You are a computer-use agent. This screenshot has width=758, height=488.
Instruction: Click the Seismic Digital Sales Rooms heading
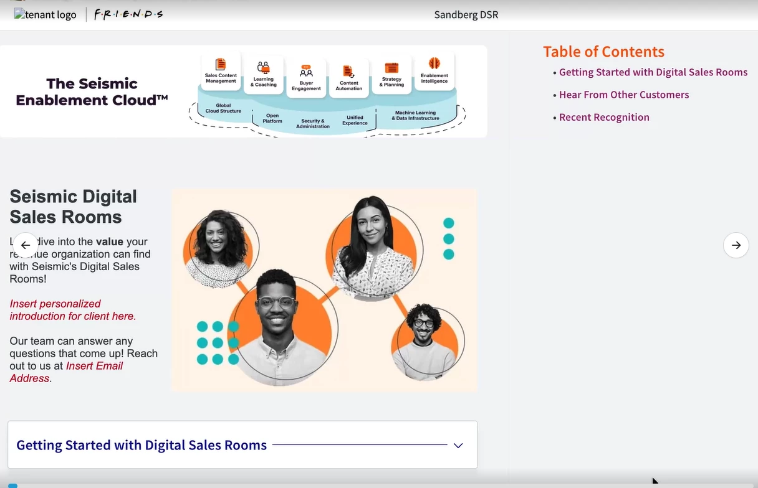[x=74, y=207]
